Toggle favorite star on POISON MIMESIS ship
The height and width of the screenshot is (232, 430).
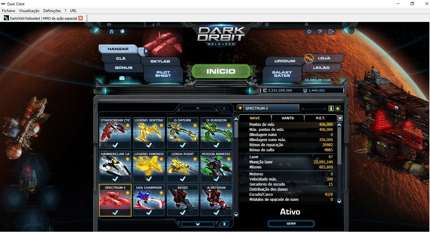tap(229, 159)
